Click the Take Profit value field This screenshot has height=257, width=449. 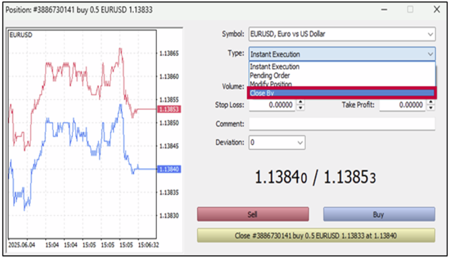(403, 105)
